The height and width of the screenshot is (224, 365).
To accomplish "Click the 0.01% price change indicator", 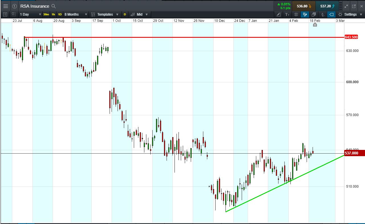I will click(284, 4).
